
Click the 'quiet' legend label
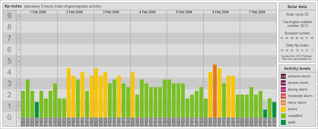[292, 122]
